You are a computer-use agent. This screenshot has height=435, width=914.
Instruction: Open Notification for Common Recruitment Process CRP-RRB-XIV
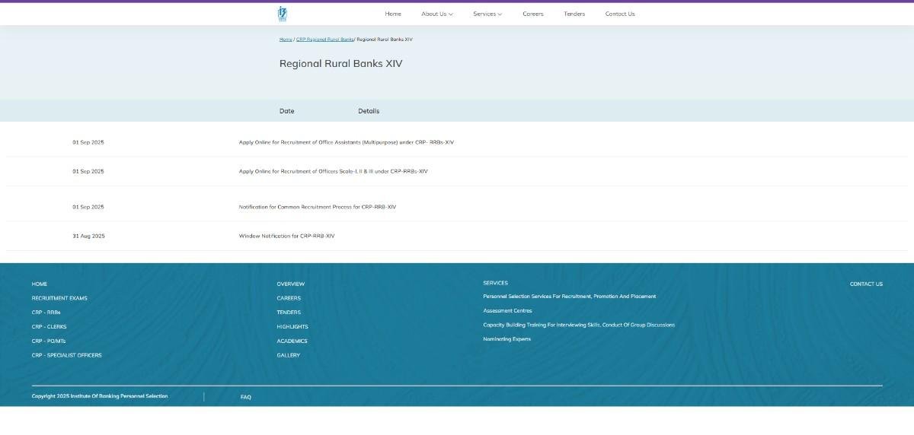point(317,207)
